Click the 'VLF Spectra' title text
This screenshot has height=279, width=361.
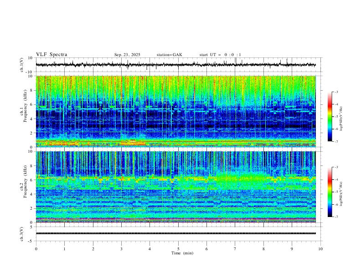coord(52,55)
